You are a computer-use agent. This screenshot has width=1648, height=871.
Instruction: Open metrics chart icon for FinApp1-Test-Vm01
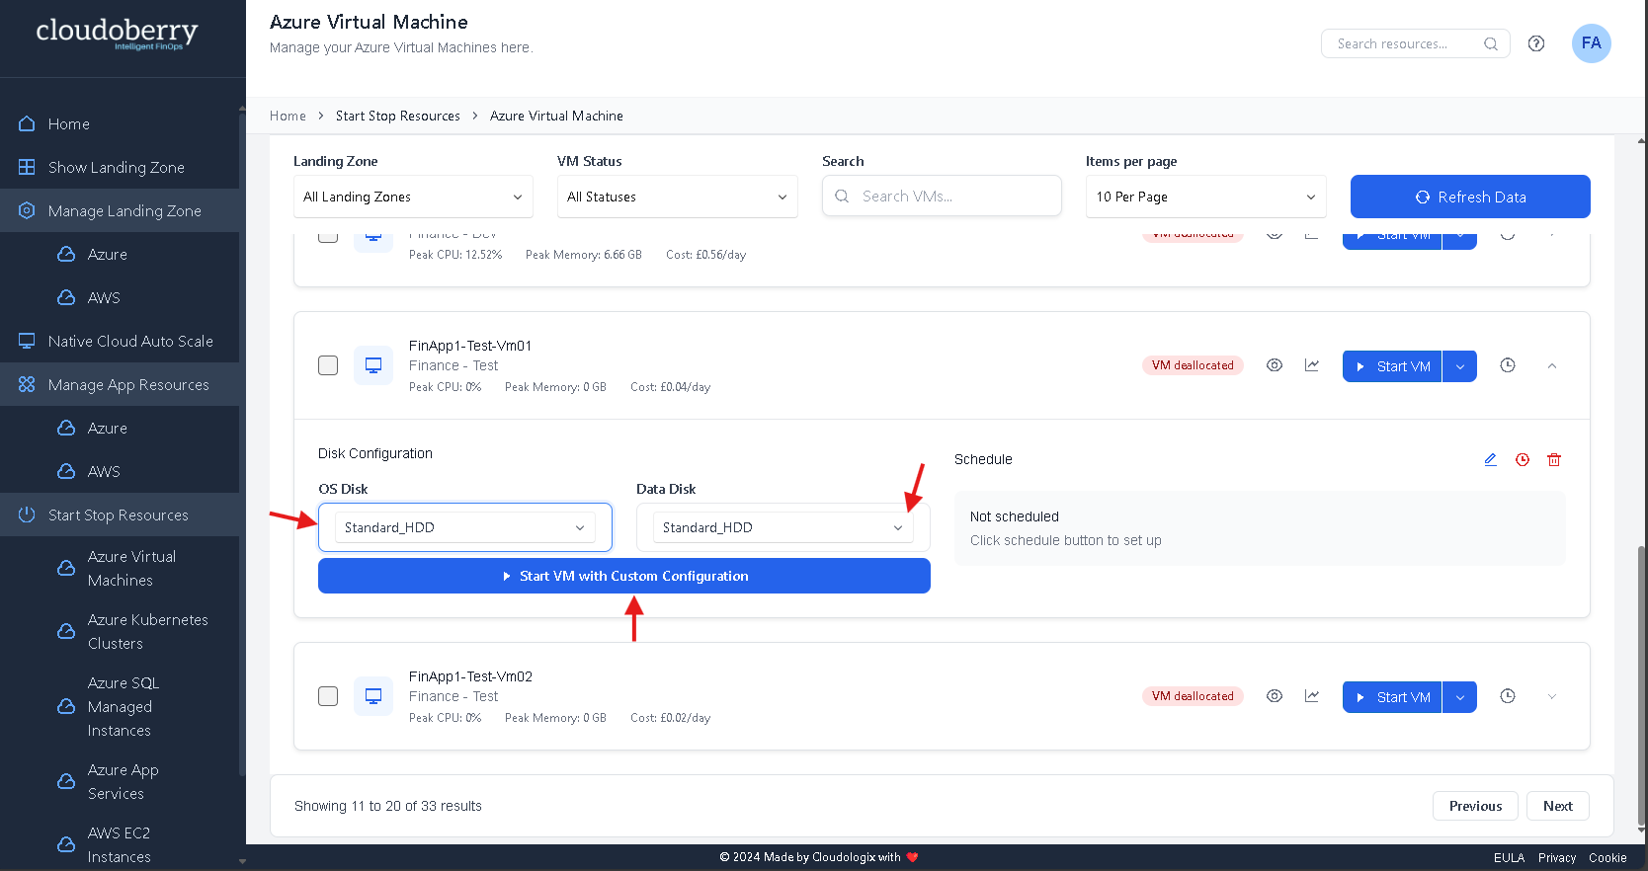(1312, 365)
